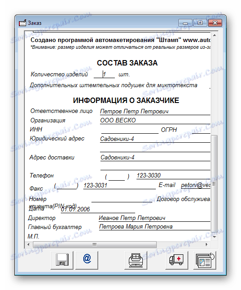The image size is (241, 290).
Task: Edit the Главный бухгалтер name field
Action: coord(155,227)
